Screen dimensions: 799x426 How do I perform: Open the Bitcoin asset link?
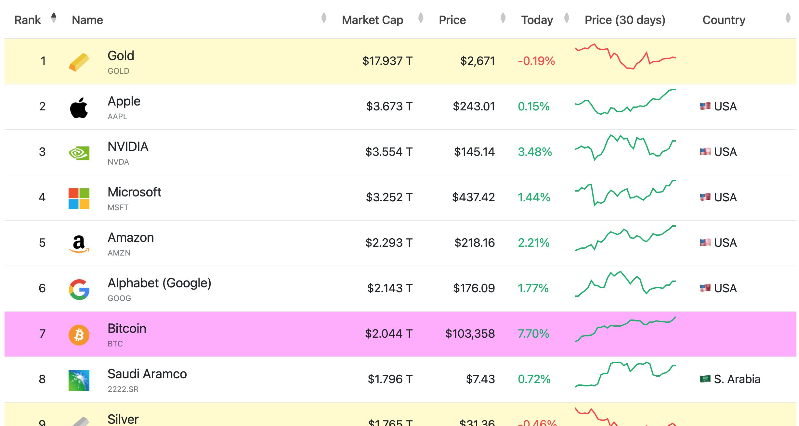tap(127, 329)
